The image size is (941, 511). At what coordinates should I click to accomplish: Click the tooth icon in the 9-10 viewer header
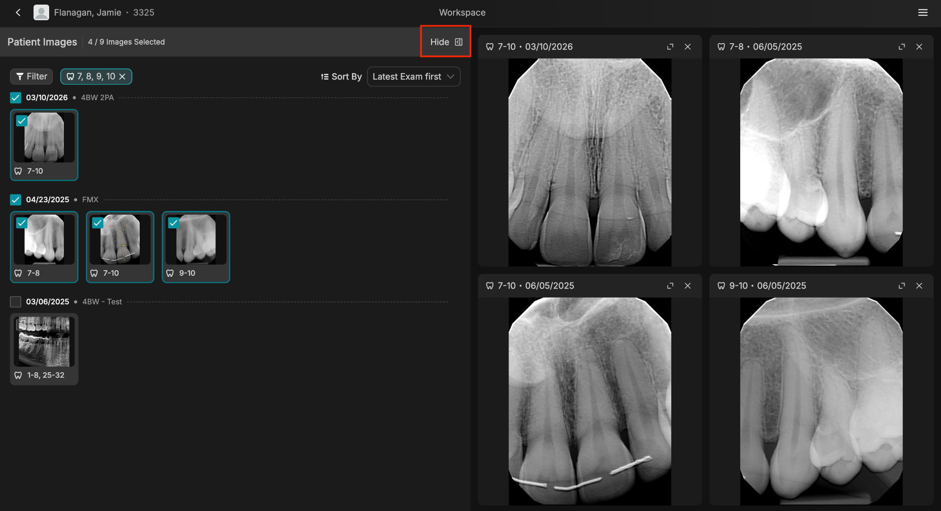tap(721, 285)
